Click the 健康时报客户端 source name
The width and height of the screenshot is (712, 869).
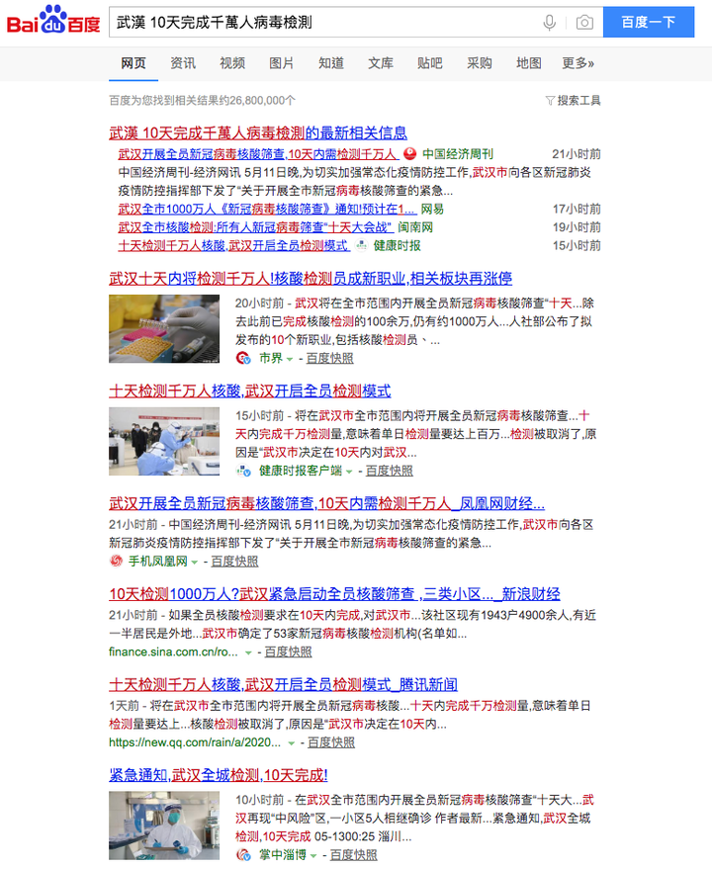[x=301, y=471]
